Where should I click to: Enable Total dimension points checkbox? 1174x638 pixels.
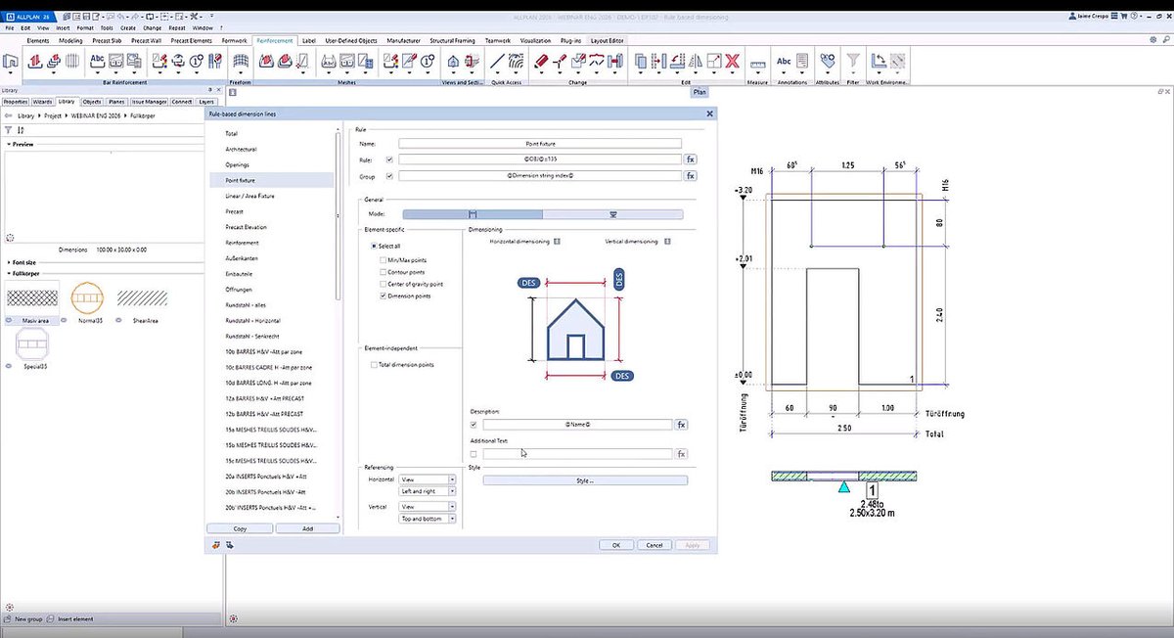[375, 365]
